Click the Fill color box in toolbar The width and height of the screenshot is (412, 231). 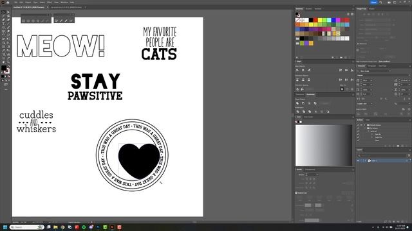coord(4,68)
